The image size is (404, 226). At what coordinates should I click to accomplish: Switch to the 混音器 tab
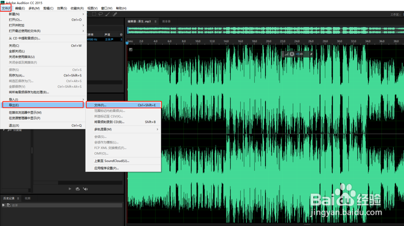coord(166,22)
